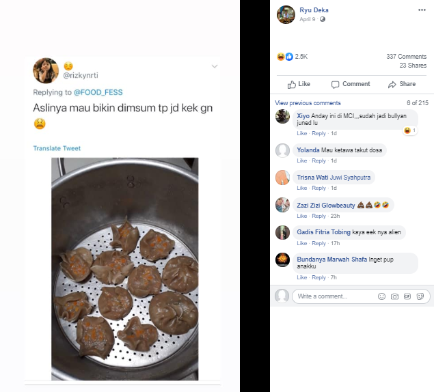Open the GIF picker in comment box
Image resolution: width=434 pixels, height=392 pixels.
pos(407,296)
